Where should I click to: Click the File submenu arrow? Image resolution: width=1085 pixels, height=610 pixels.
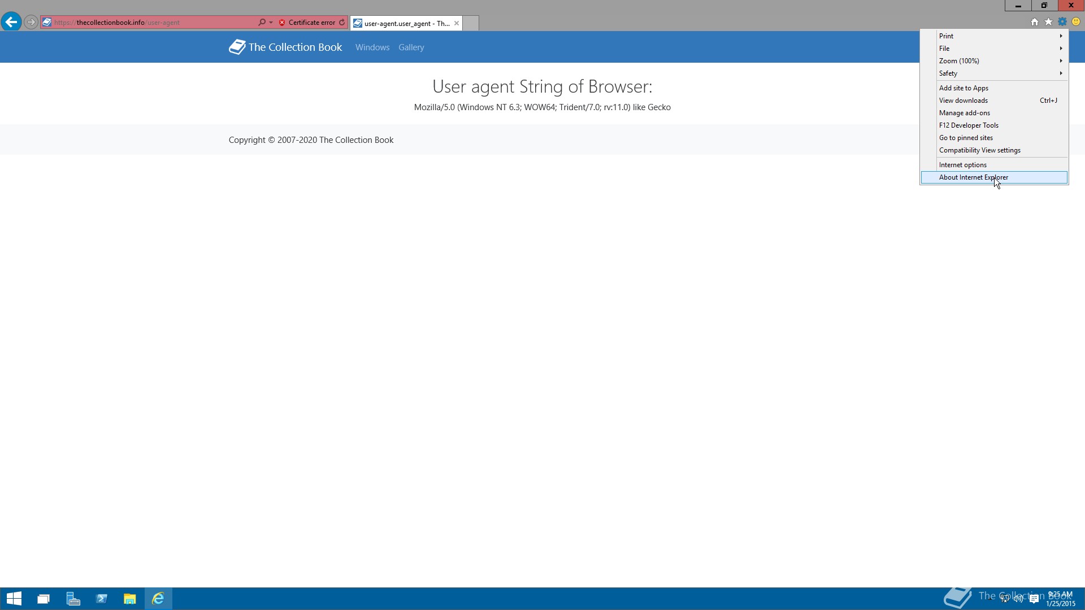(1061, 49)
